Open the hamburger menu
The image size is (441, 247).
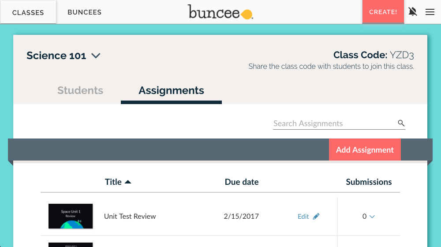(x=430, y=12)
